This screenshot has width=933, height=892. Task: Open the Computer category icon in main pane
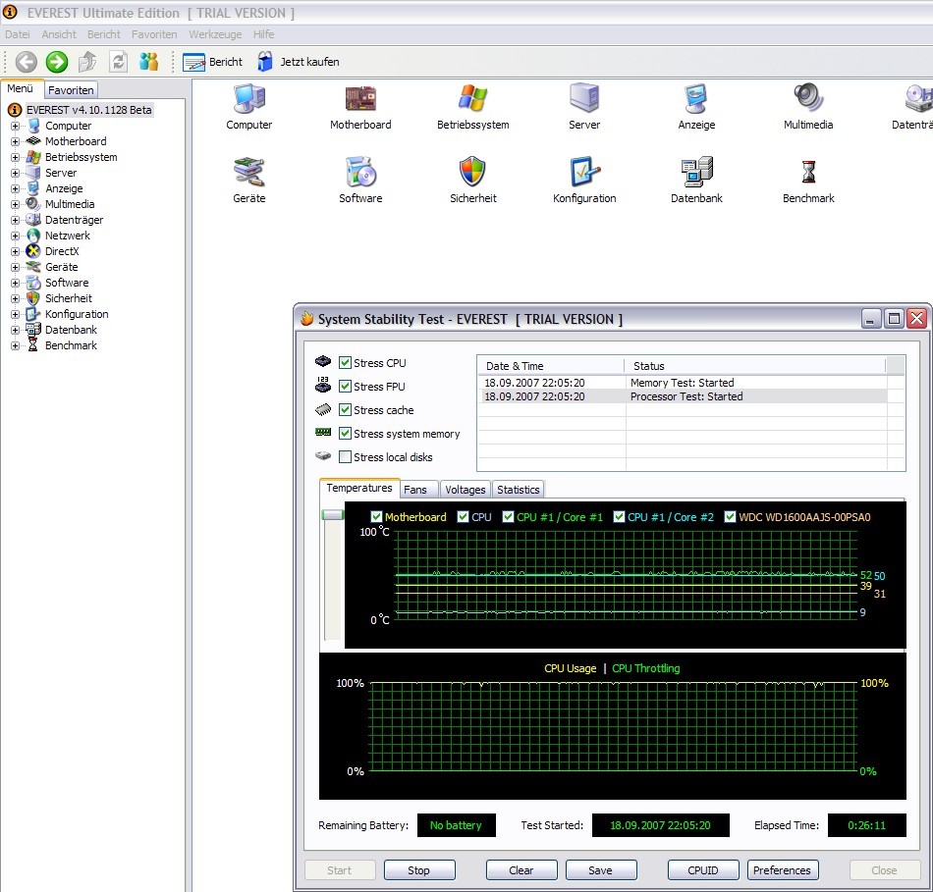pos(248,98)
